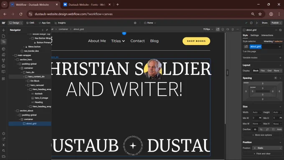Screen dimensions: 284x160
Task: Open more options dots beside about_grid header
Action: coord(276,30)
